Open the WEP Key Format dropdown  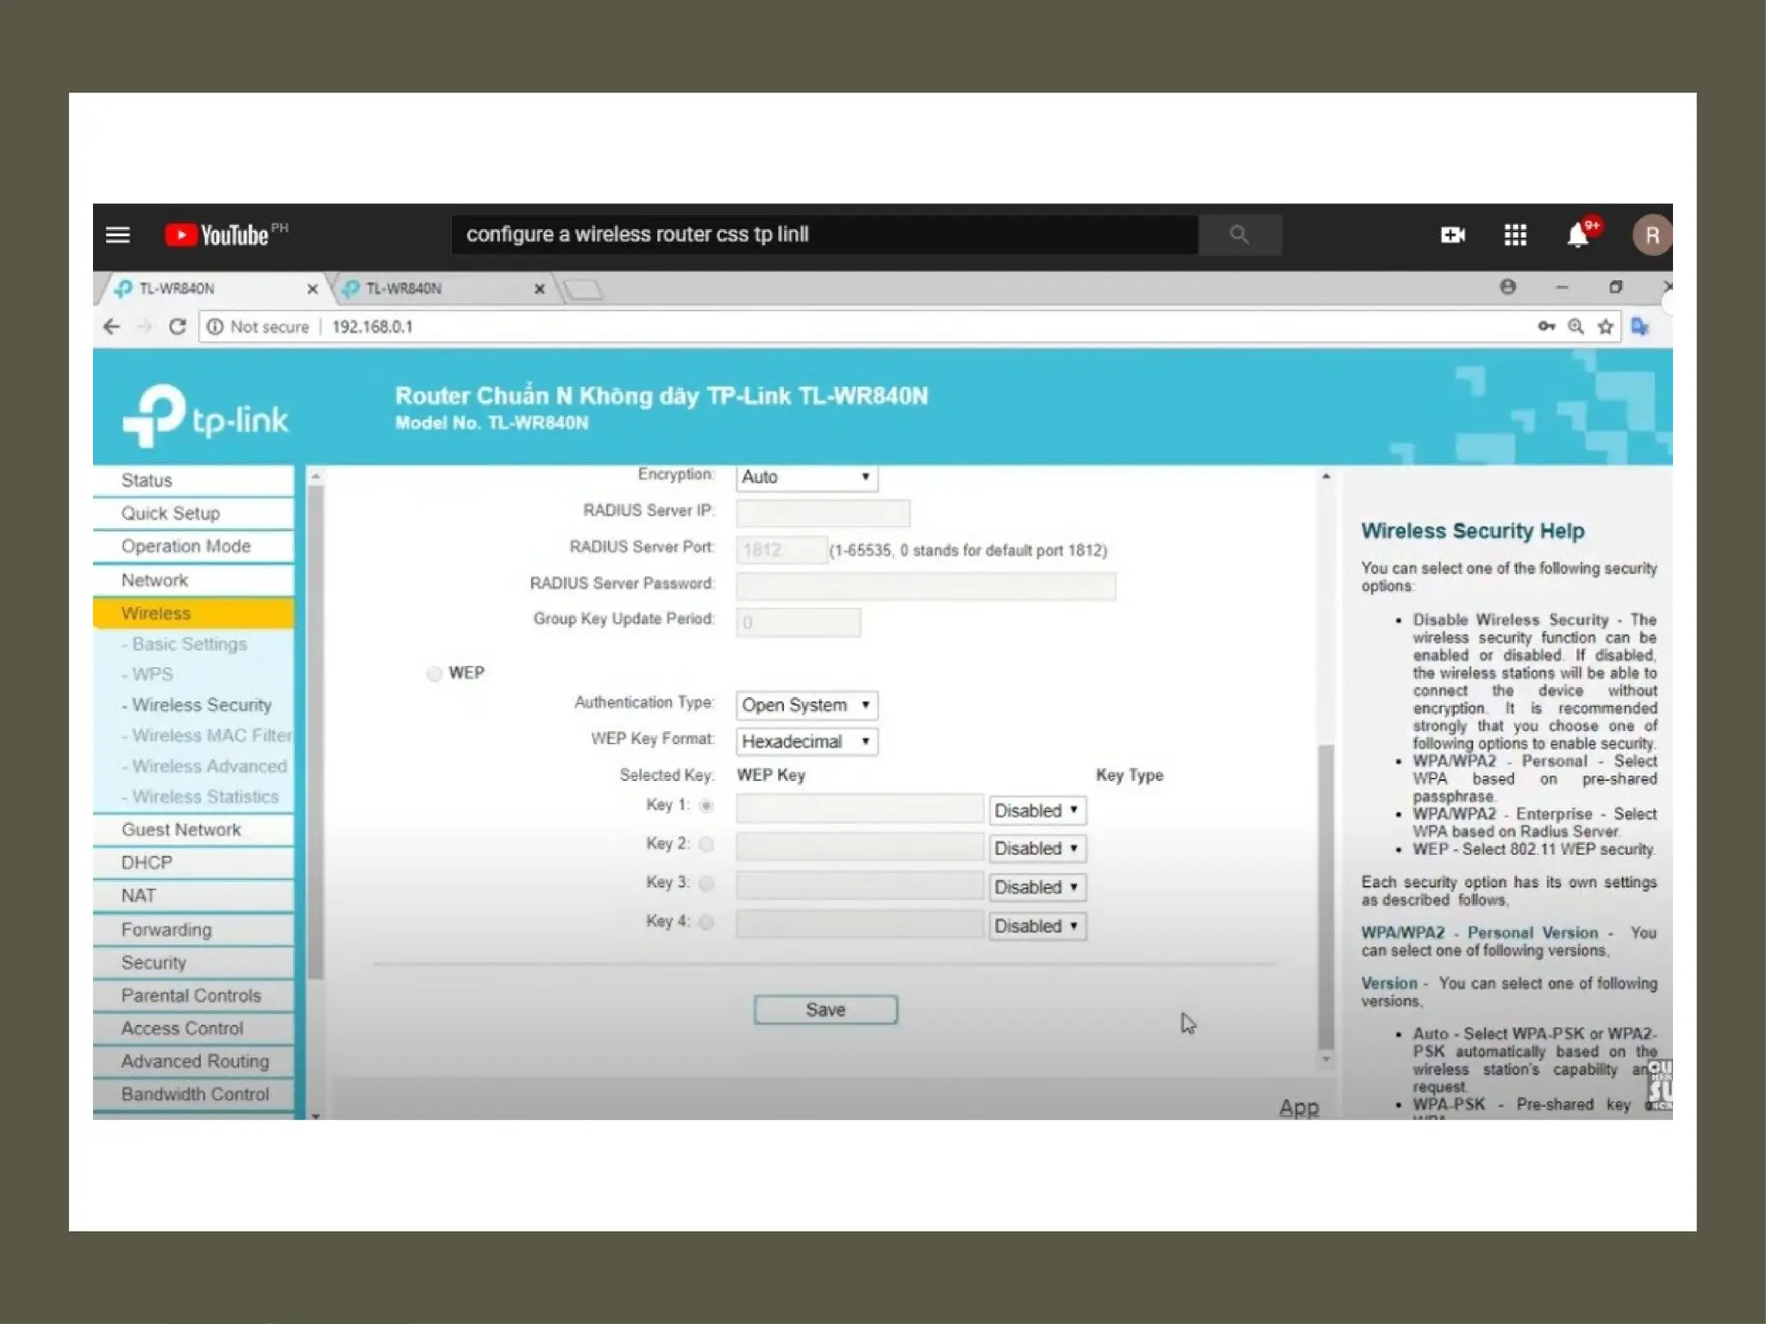[806, 741]
